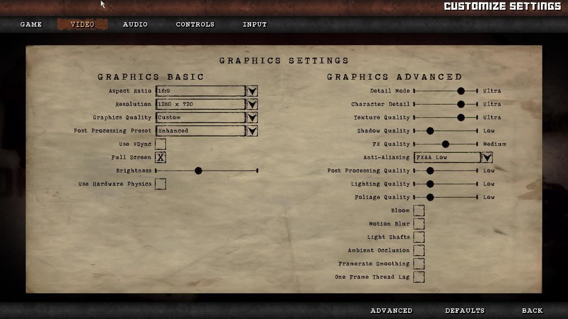
Task: Switch to the Audio tab
Action: pos(135,24)
